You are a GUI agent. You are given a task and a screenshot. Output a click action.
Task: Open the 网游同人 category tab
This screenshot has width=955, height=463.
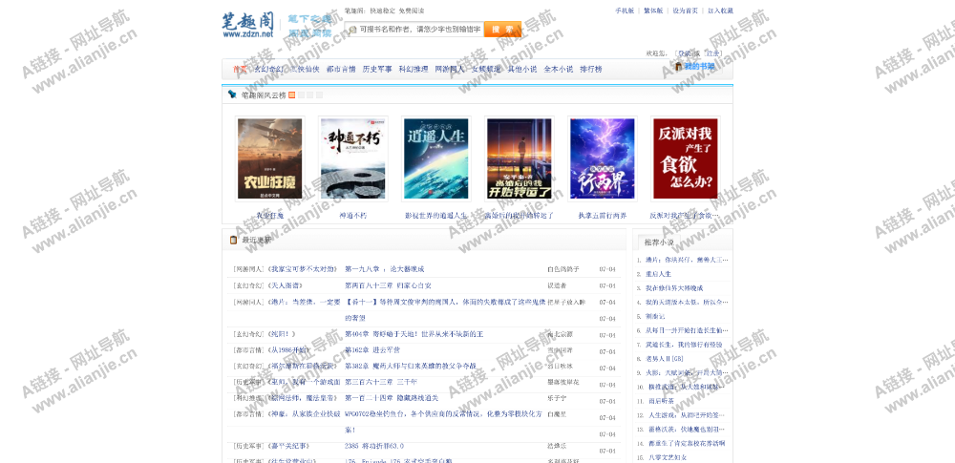point(450,69)
